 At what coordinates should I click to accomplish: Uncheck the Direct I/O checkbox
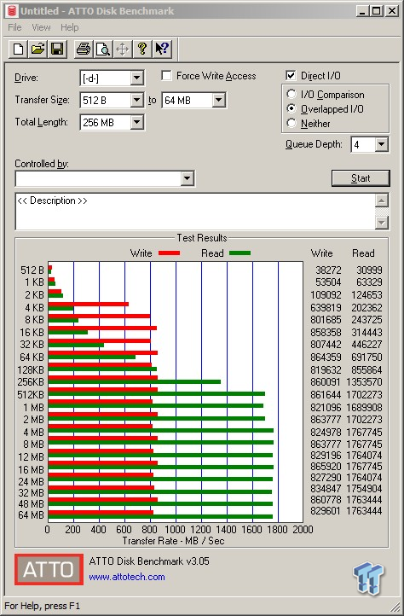point(291,75)
